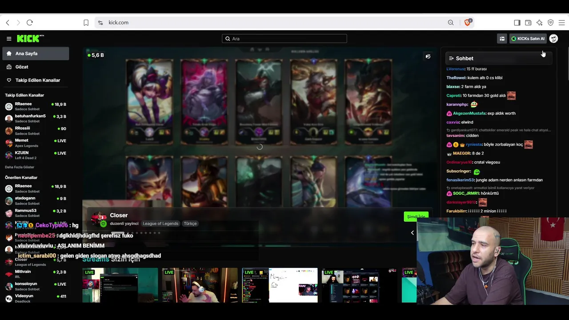
Task: Reload the kick.com page
Action: [30, 23]
